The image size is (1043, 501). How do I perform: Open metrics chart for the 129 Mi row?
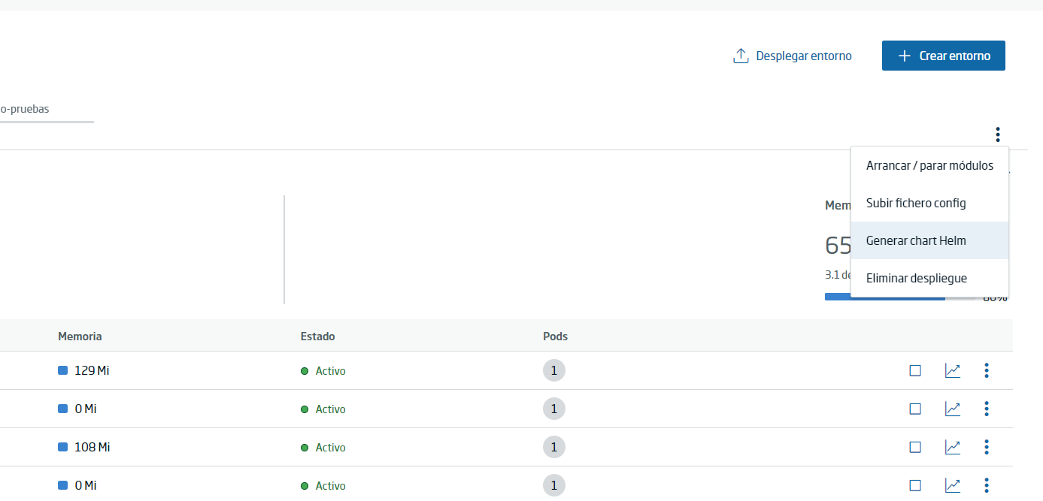[x=953, y=370]
